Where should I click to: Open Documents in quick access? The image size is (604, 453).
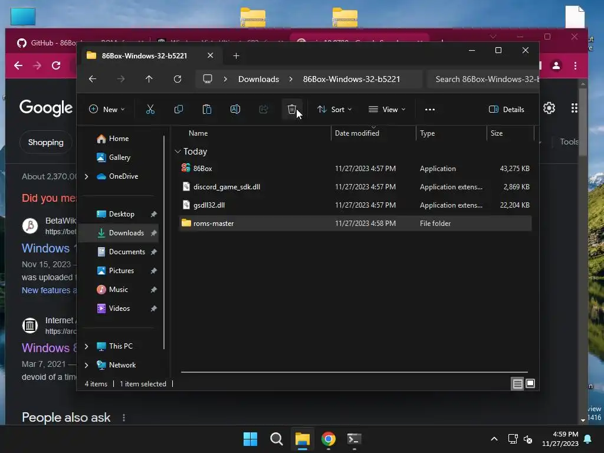point(127,251)
